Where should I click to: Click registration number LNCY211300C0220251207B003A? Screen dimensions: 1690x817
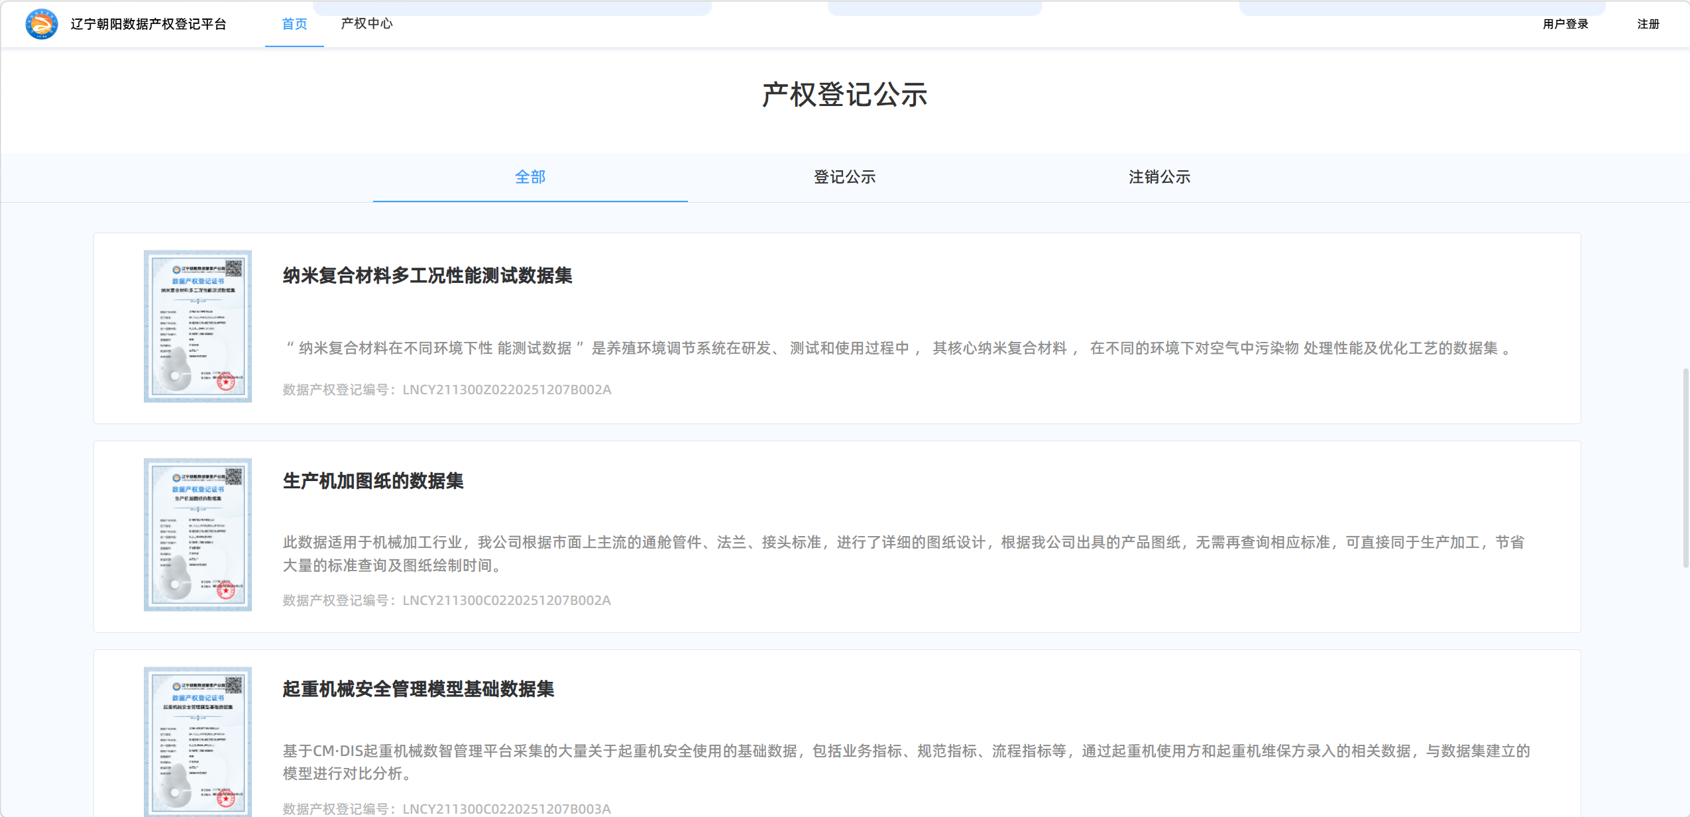click(506, 808)
